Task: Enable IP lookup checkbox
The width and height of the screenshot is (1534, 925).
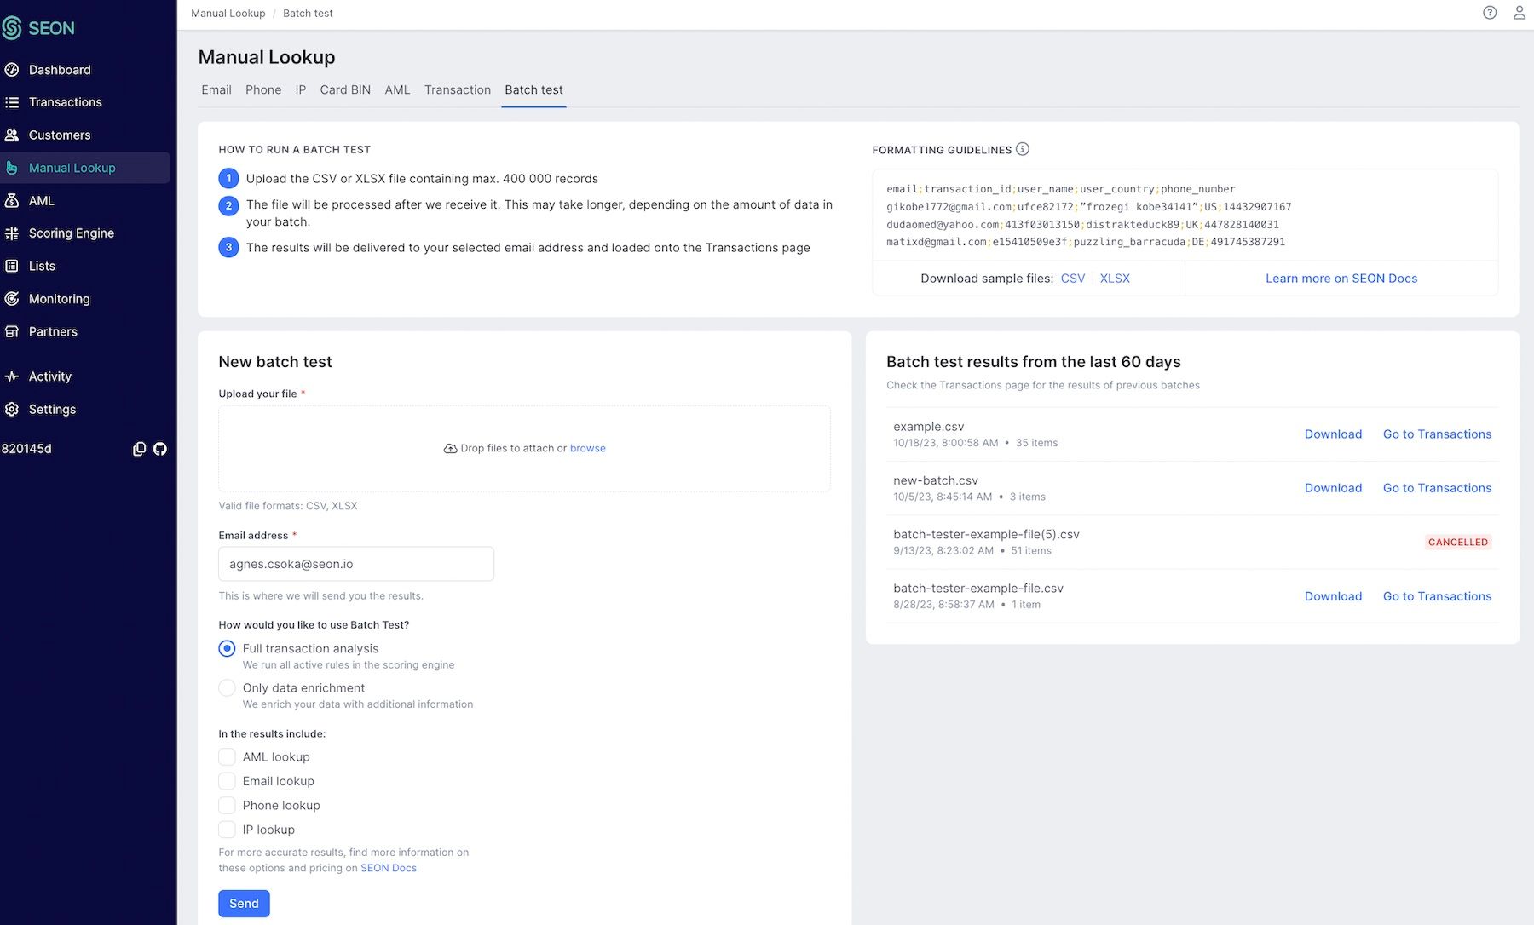Action: 227,830
